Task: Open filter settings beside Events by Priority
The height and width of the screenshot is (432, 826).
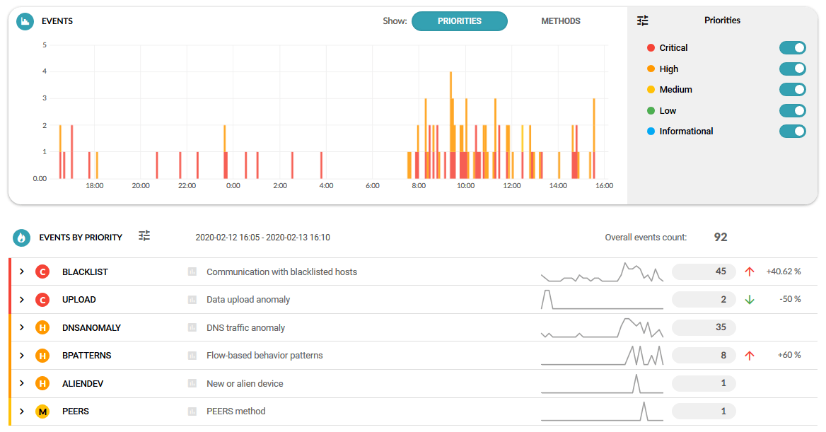Action: (x=144, y=236)
